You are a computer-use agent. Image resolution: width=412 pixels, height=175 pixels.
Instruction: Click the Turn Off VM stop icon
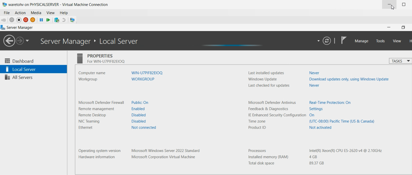19,20
